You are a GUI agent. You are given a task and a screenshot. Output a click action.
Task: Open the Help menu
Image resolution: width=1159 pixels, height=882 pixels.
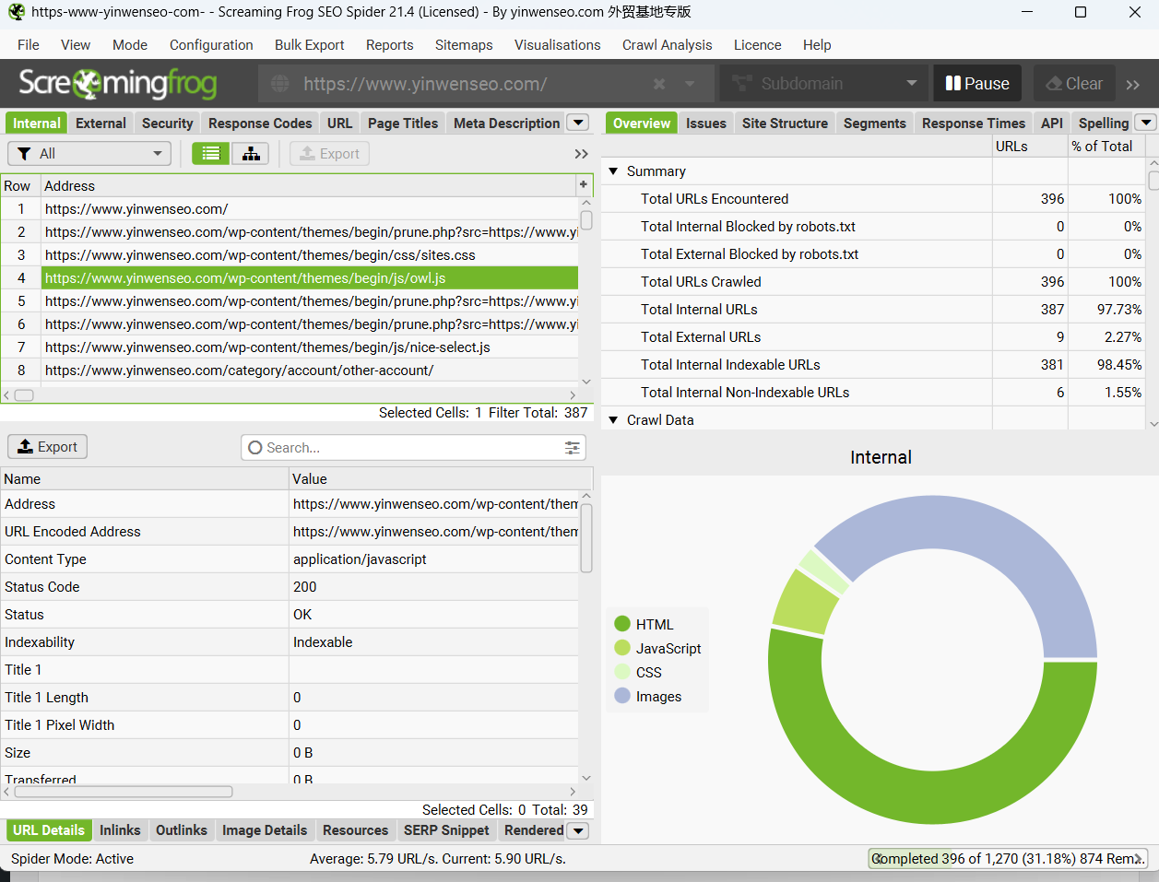coord(817,45)
